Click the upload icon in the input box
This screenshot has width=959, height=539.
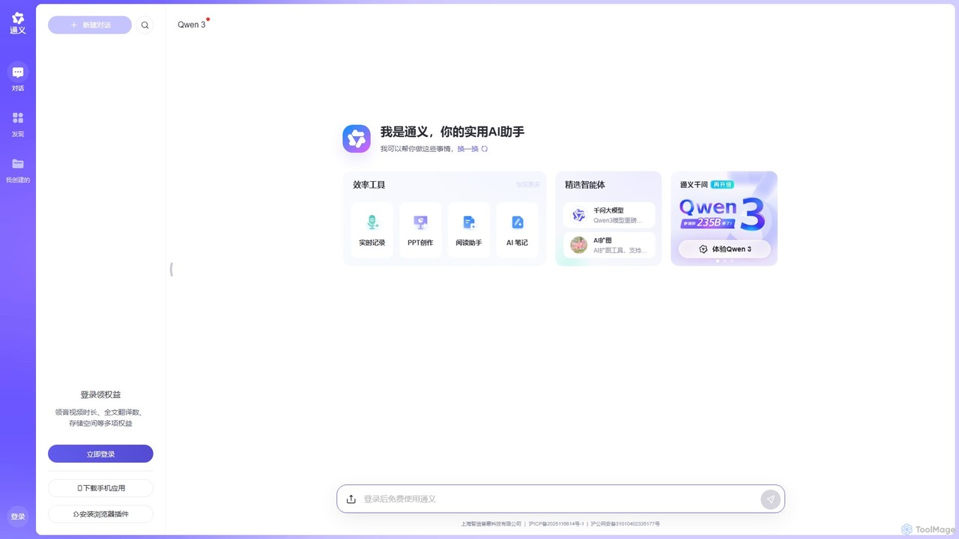coord(351,499)
